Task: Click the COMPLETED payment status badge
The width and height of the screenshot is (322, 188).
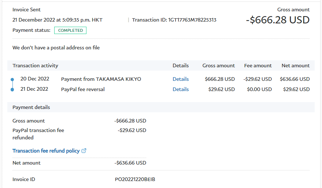Action: (70, 30)
